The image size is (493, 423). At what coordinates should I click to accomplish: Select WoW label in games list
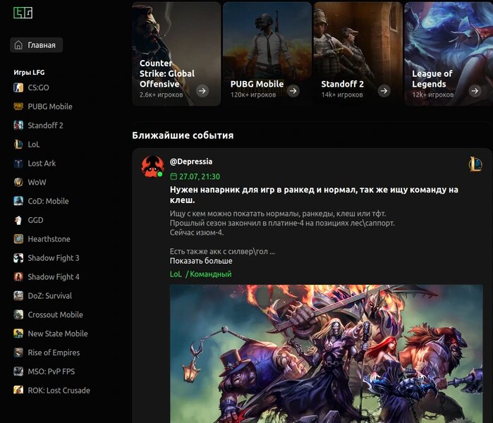[37, 183]
